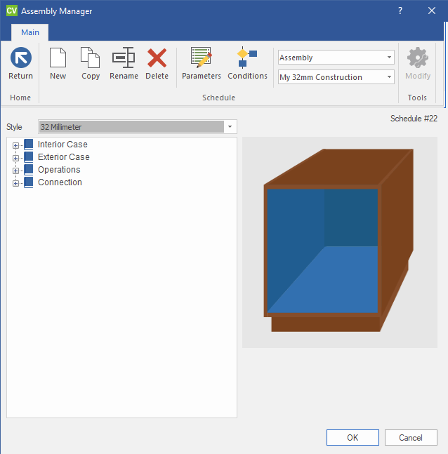
Task: Expand the Connection tree node
Action: [x=15, y=183]
